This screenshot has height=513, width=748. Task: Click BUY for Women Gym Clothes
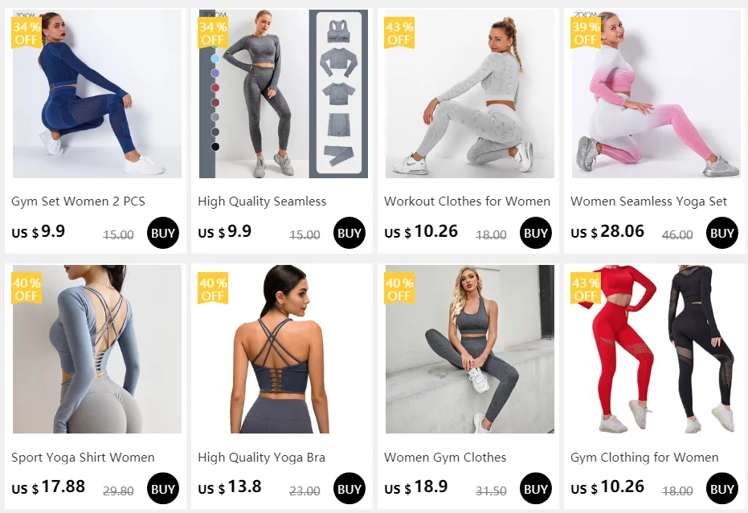536,489
